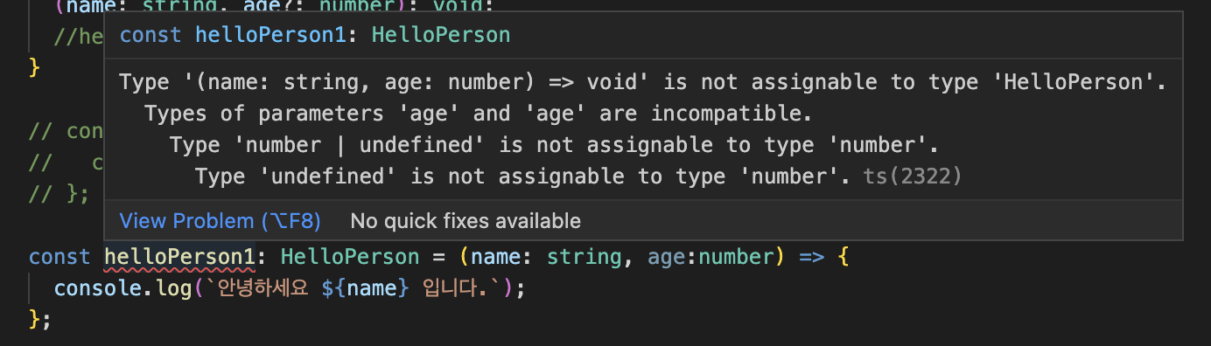The image size is (1211, 346).
Task: Click the first error message line in tooltip
Action: [643, 82]
